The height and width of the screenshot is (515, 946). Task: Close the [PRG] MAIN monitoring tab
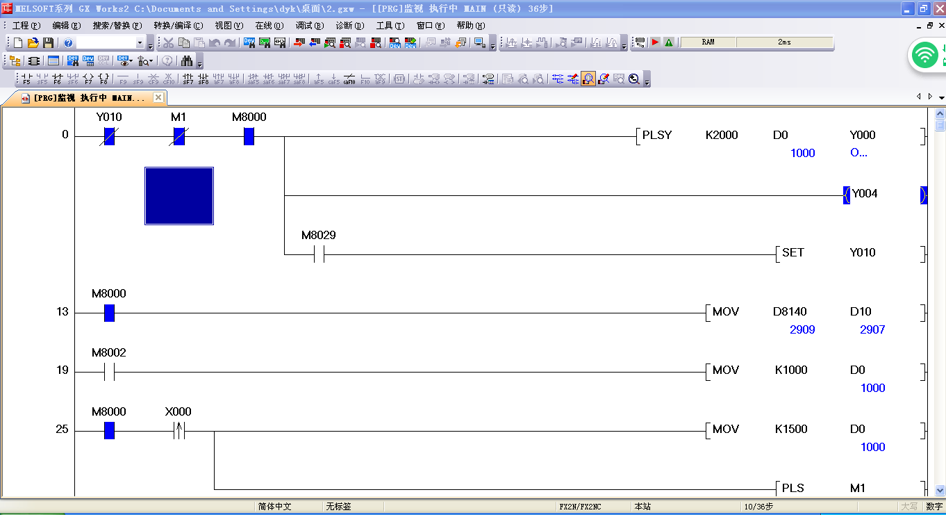[158, 98]
